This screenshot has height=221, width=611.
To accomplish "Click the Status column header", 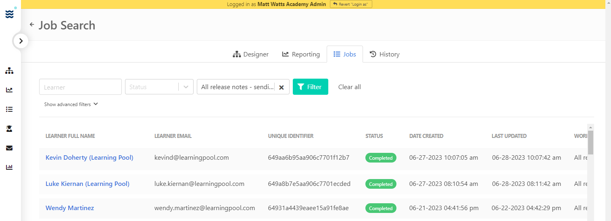I will click(374, 136).
